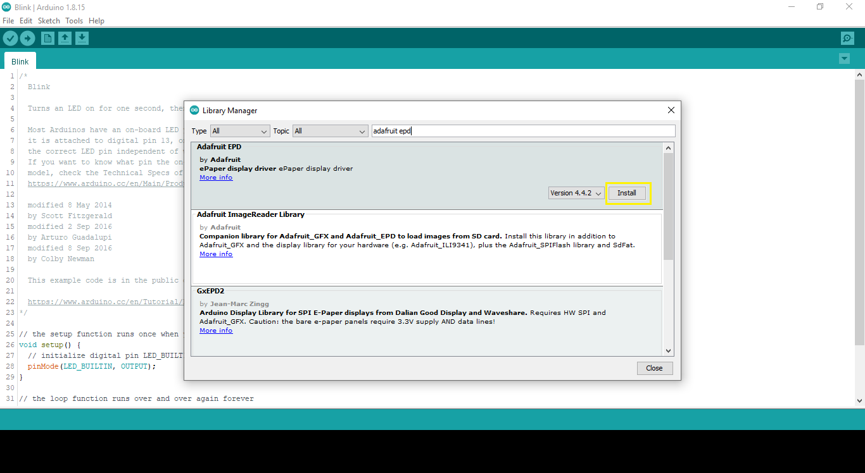Open the Sketch menu
The image size is (865, 473).
[x=49, y=21]
